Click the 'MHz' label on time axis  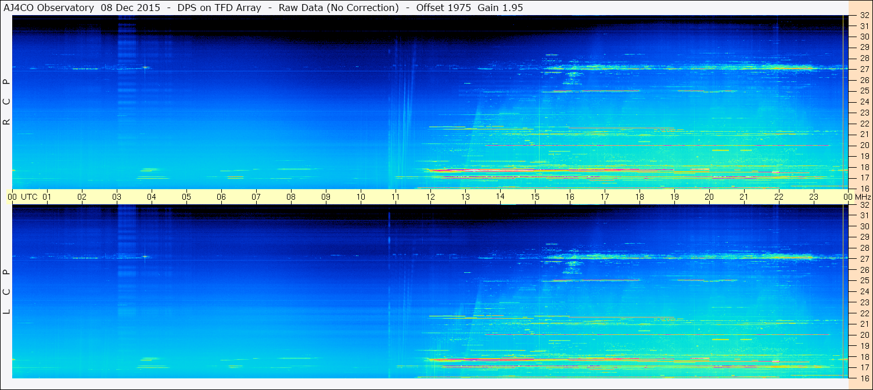[862, 197]
